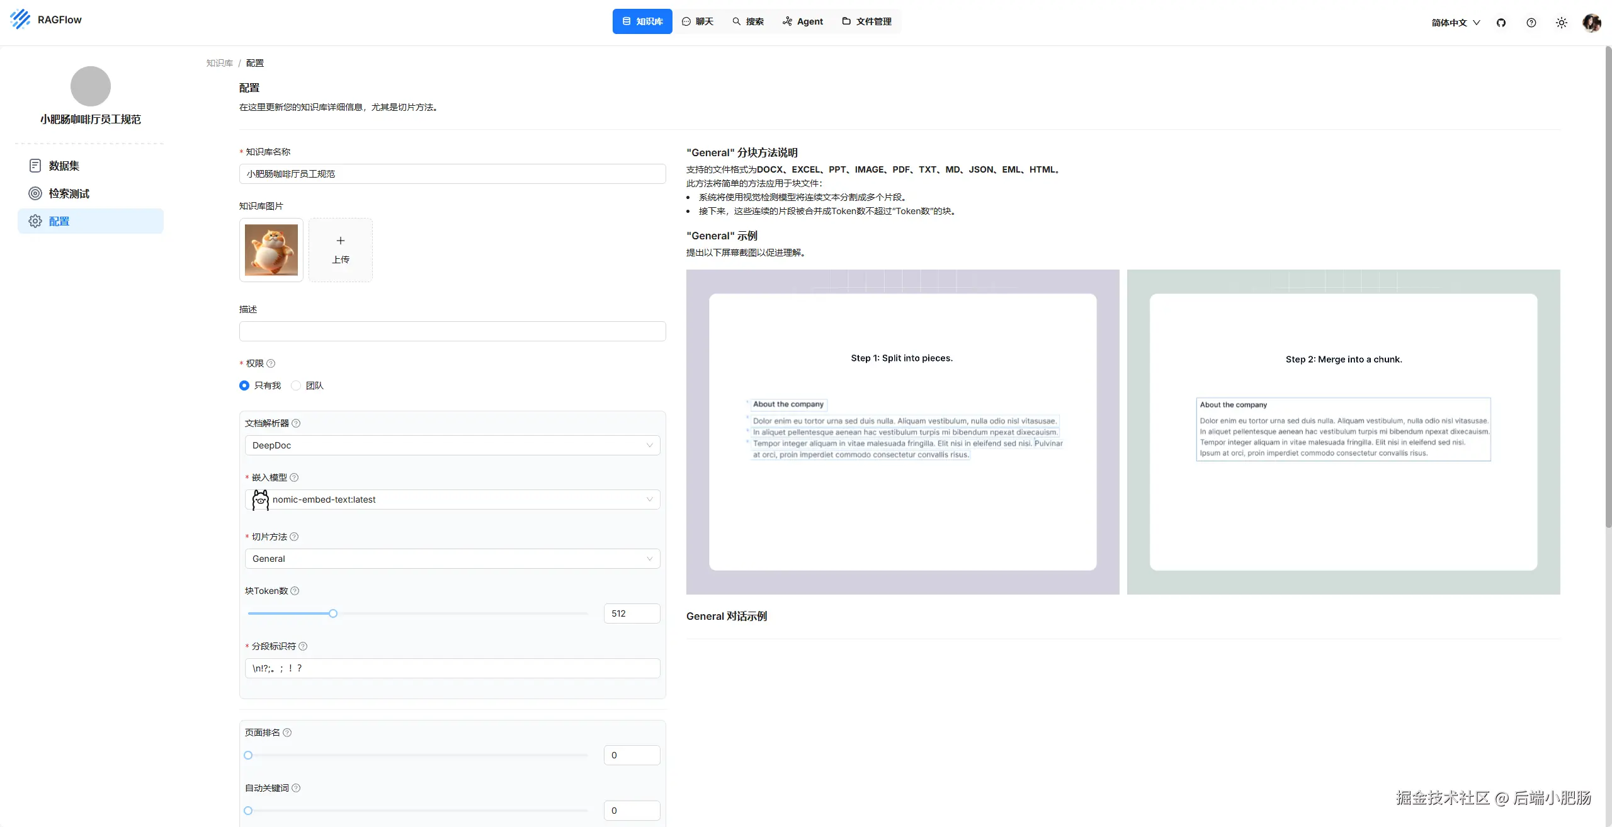This screenshot has height=827, width=1612.
Task: Click the 上传 image upload button
Action: click(x=340, y=250)
